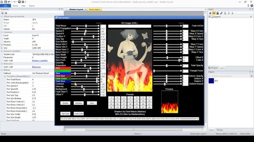Select the Shaders Layout tab
The height and width of the screenshot is (142, 254).
point(76,9)
